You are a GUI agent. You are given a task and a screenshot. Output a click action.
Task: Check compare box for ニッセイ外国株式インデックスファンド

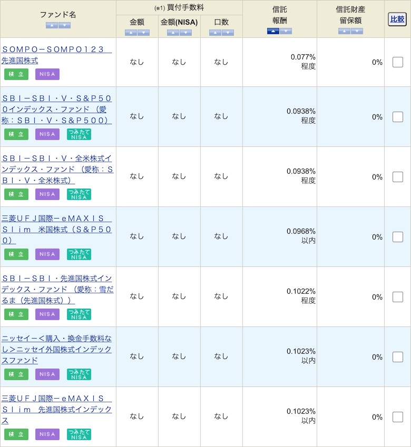pyautogui.click(x=398, y=357)
